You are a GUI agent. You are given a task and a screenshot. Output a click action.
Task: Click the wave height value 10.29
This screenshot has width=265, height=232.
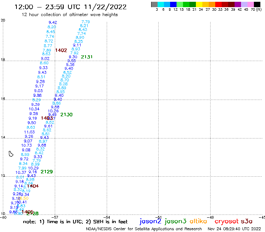[33, 168]
